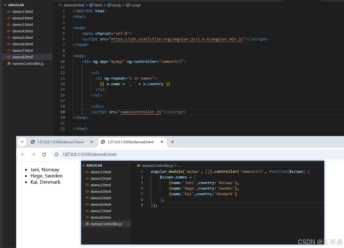The image size is (344, 248).
Task: Open namesController.js in top explorer
Action: [x=28, y=63]
